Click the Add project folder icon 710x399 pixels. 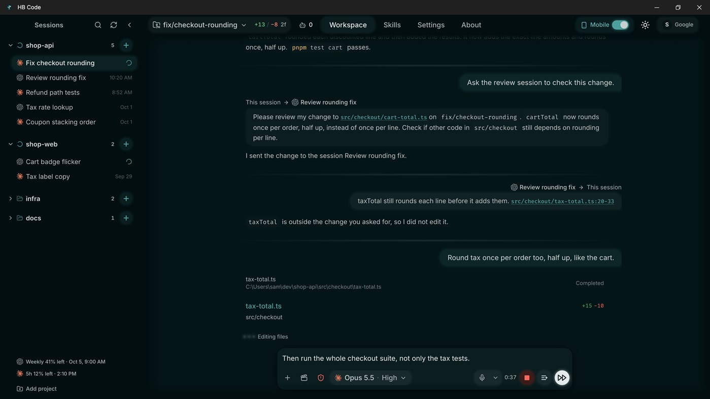coord(20,389)
